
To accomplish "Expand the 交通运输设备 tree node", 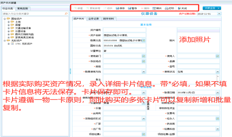I will 8,28.
